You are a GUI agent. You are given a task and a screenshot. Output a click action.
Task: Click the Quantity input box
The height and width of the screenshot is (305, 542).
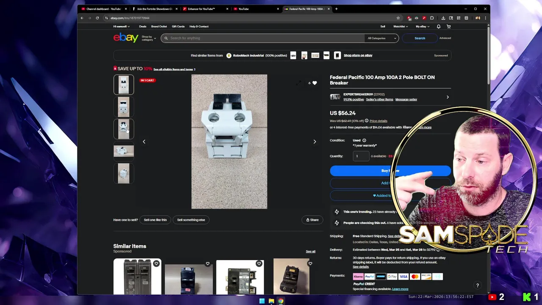pyautogui.click(x=361, y=156)
